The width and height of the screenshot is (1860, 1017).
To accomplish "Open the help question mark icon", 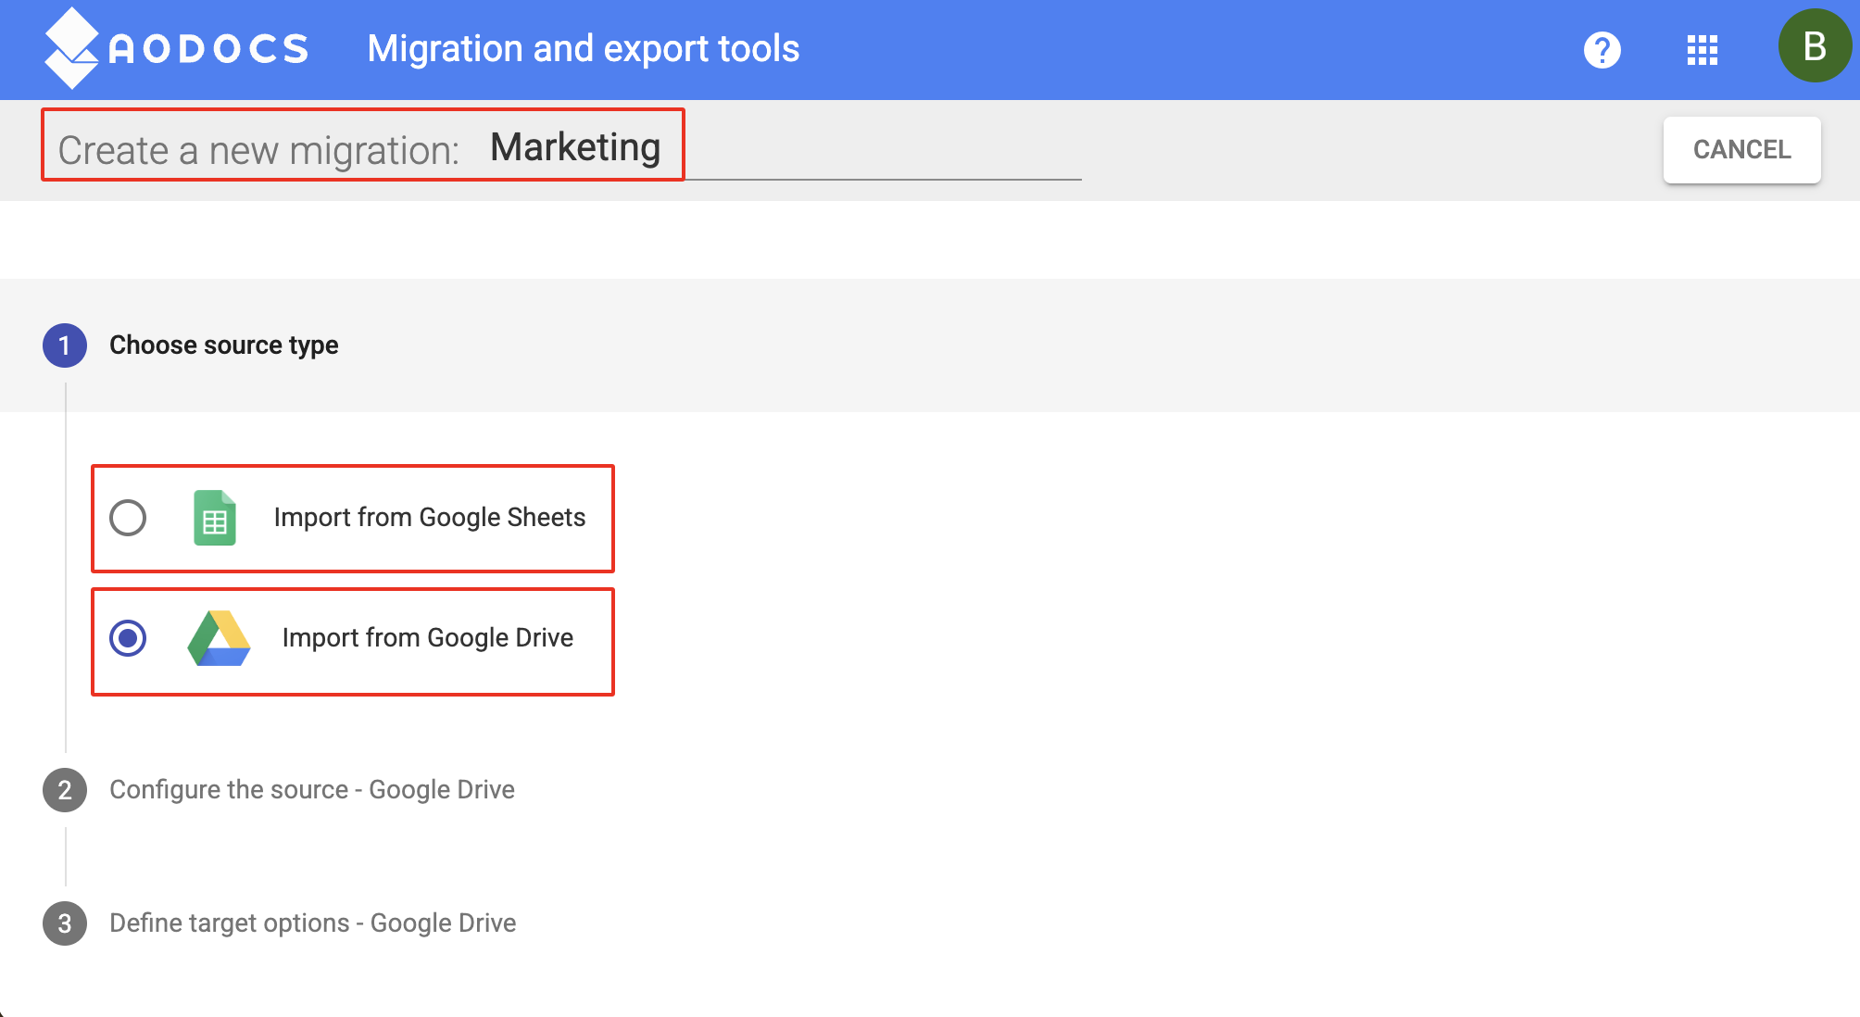I will (1602, 50).
